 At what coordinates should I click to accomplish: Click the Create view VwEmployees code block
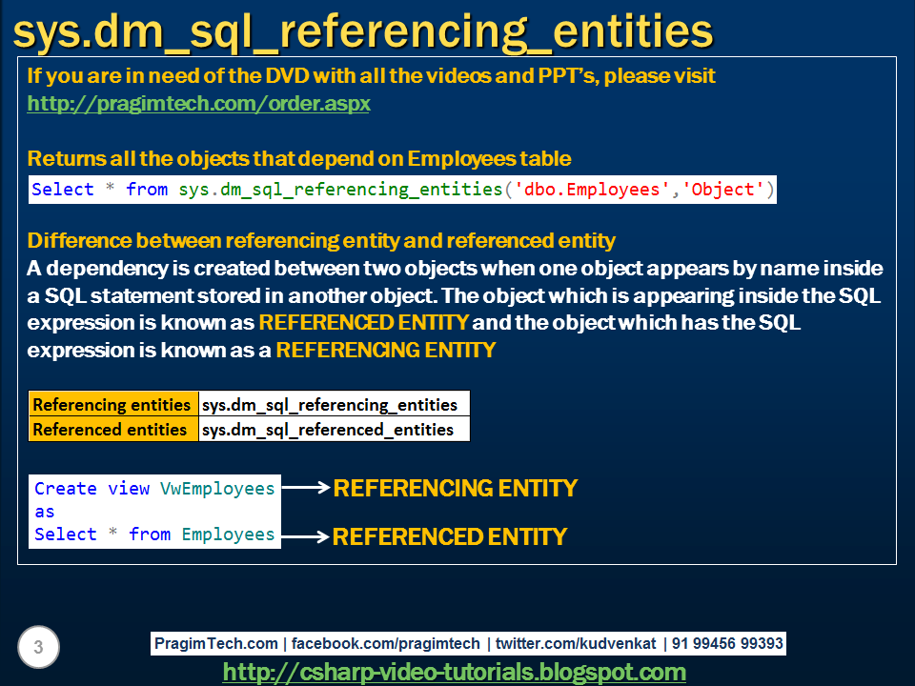(152, 511)
